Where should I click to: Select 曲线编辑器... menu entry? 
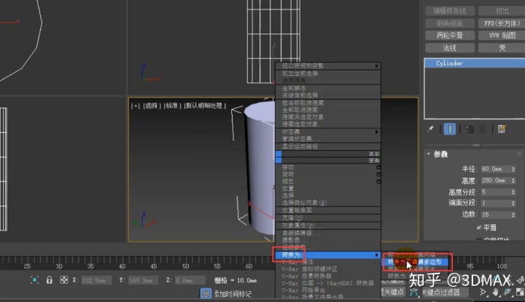click(x=328, y=233)
